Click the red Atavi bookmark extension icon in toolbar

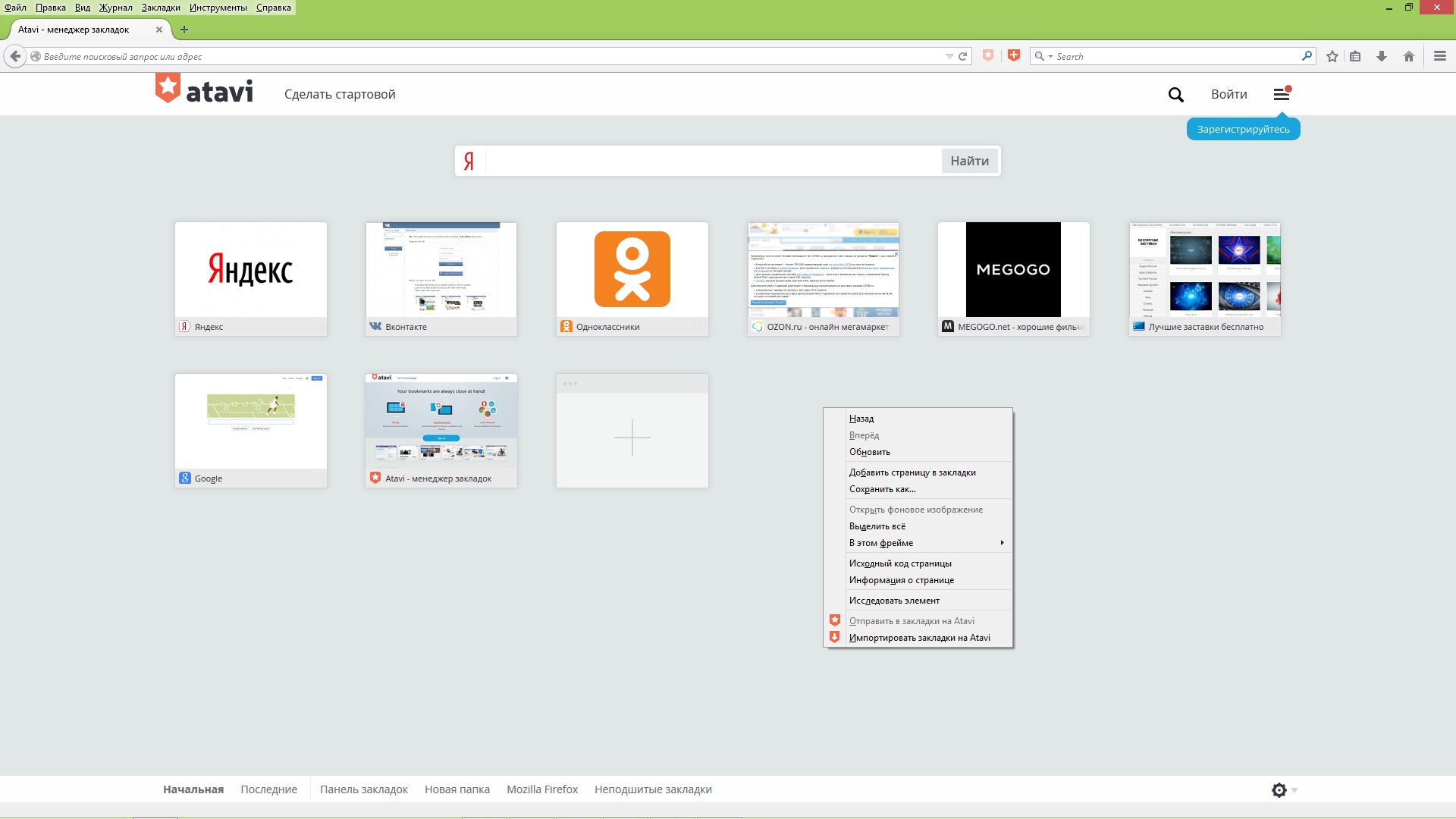[x=1014, y=55]
